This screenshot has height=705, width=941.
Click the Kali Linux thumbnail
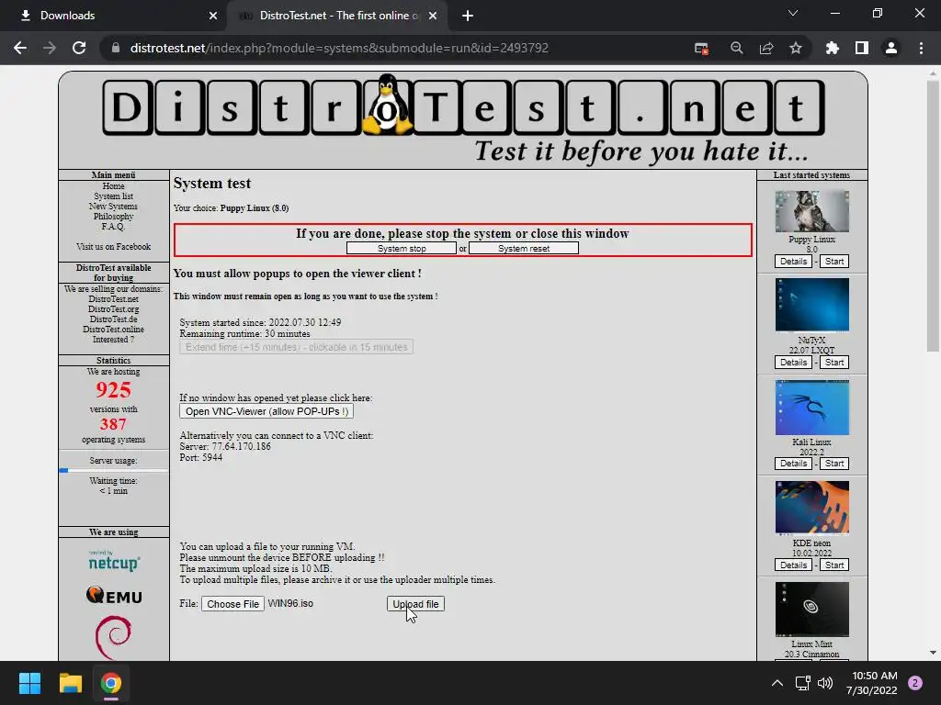pos(812,407)
